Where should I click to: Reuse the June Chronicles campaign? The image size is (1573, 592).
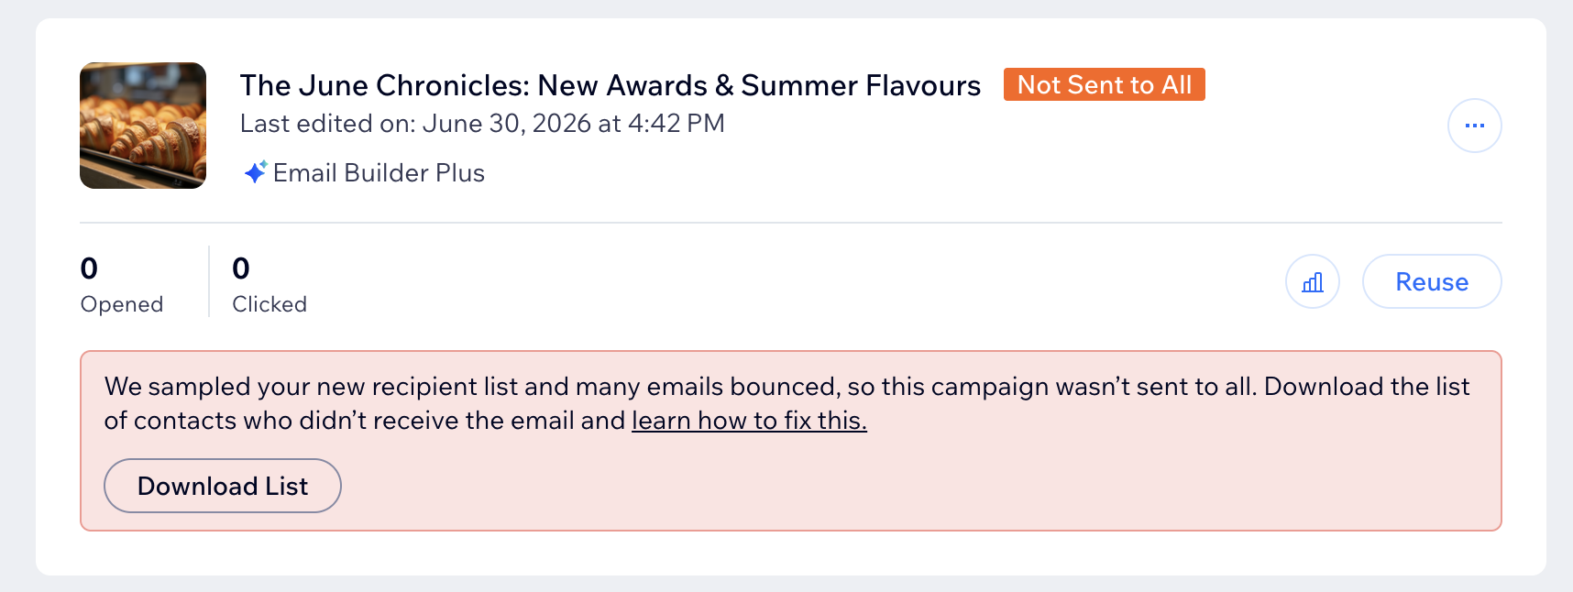[x=1432, y=281]
